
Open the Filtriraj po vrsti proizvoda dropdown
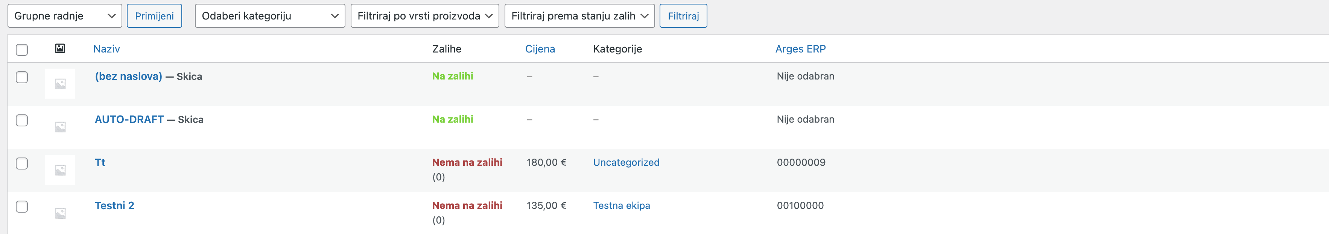tap(424, 16)
